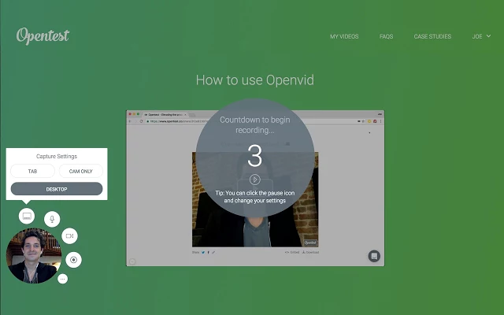Open the CASE STUDIES page
504x315 pixels.
click(x=432, y=37)
